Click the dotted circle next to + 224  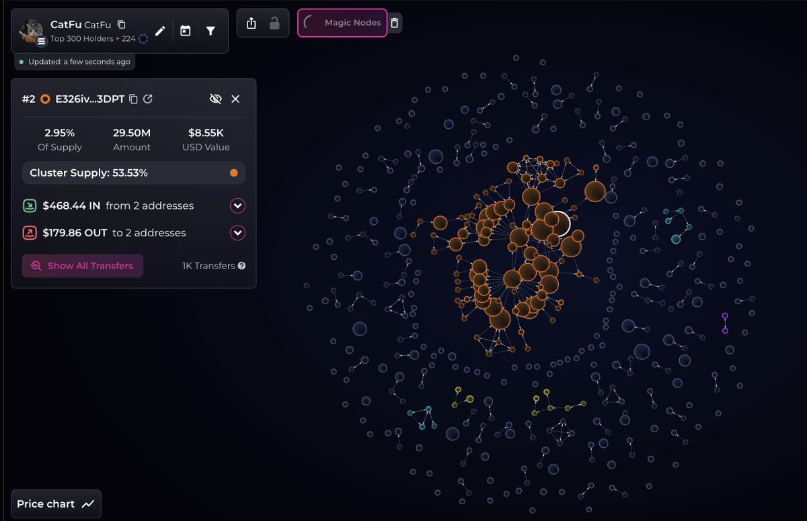(x=143, y=39)
